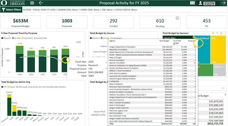Enter focus mode on Sponsor chart

[x=221, y=33]
